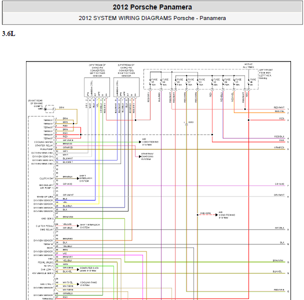
Task: Click RED/GRN continuation label numbered 13
Action: (279, 289)
